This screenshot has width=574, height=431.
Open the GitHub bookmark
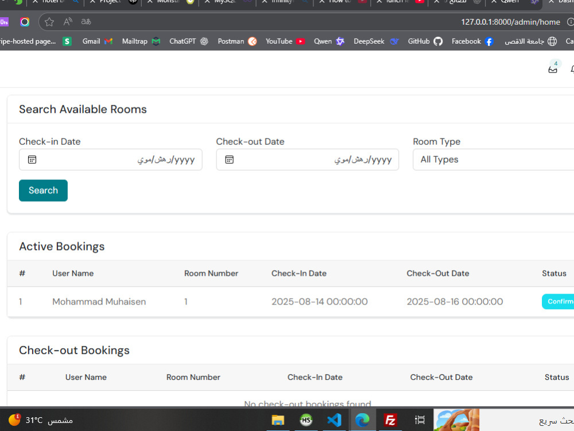(x=425, y=41)
